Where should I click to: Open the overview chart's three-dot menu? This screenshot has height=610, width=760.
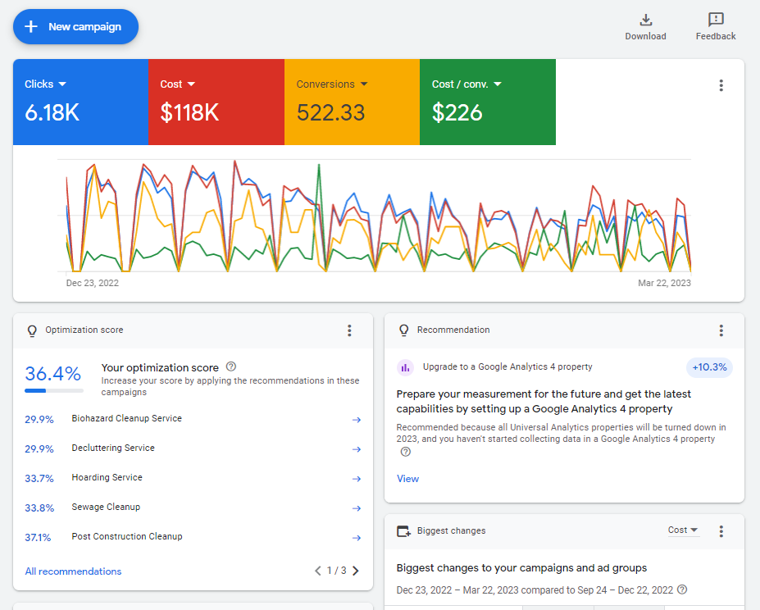tap(721, 85)
